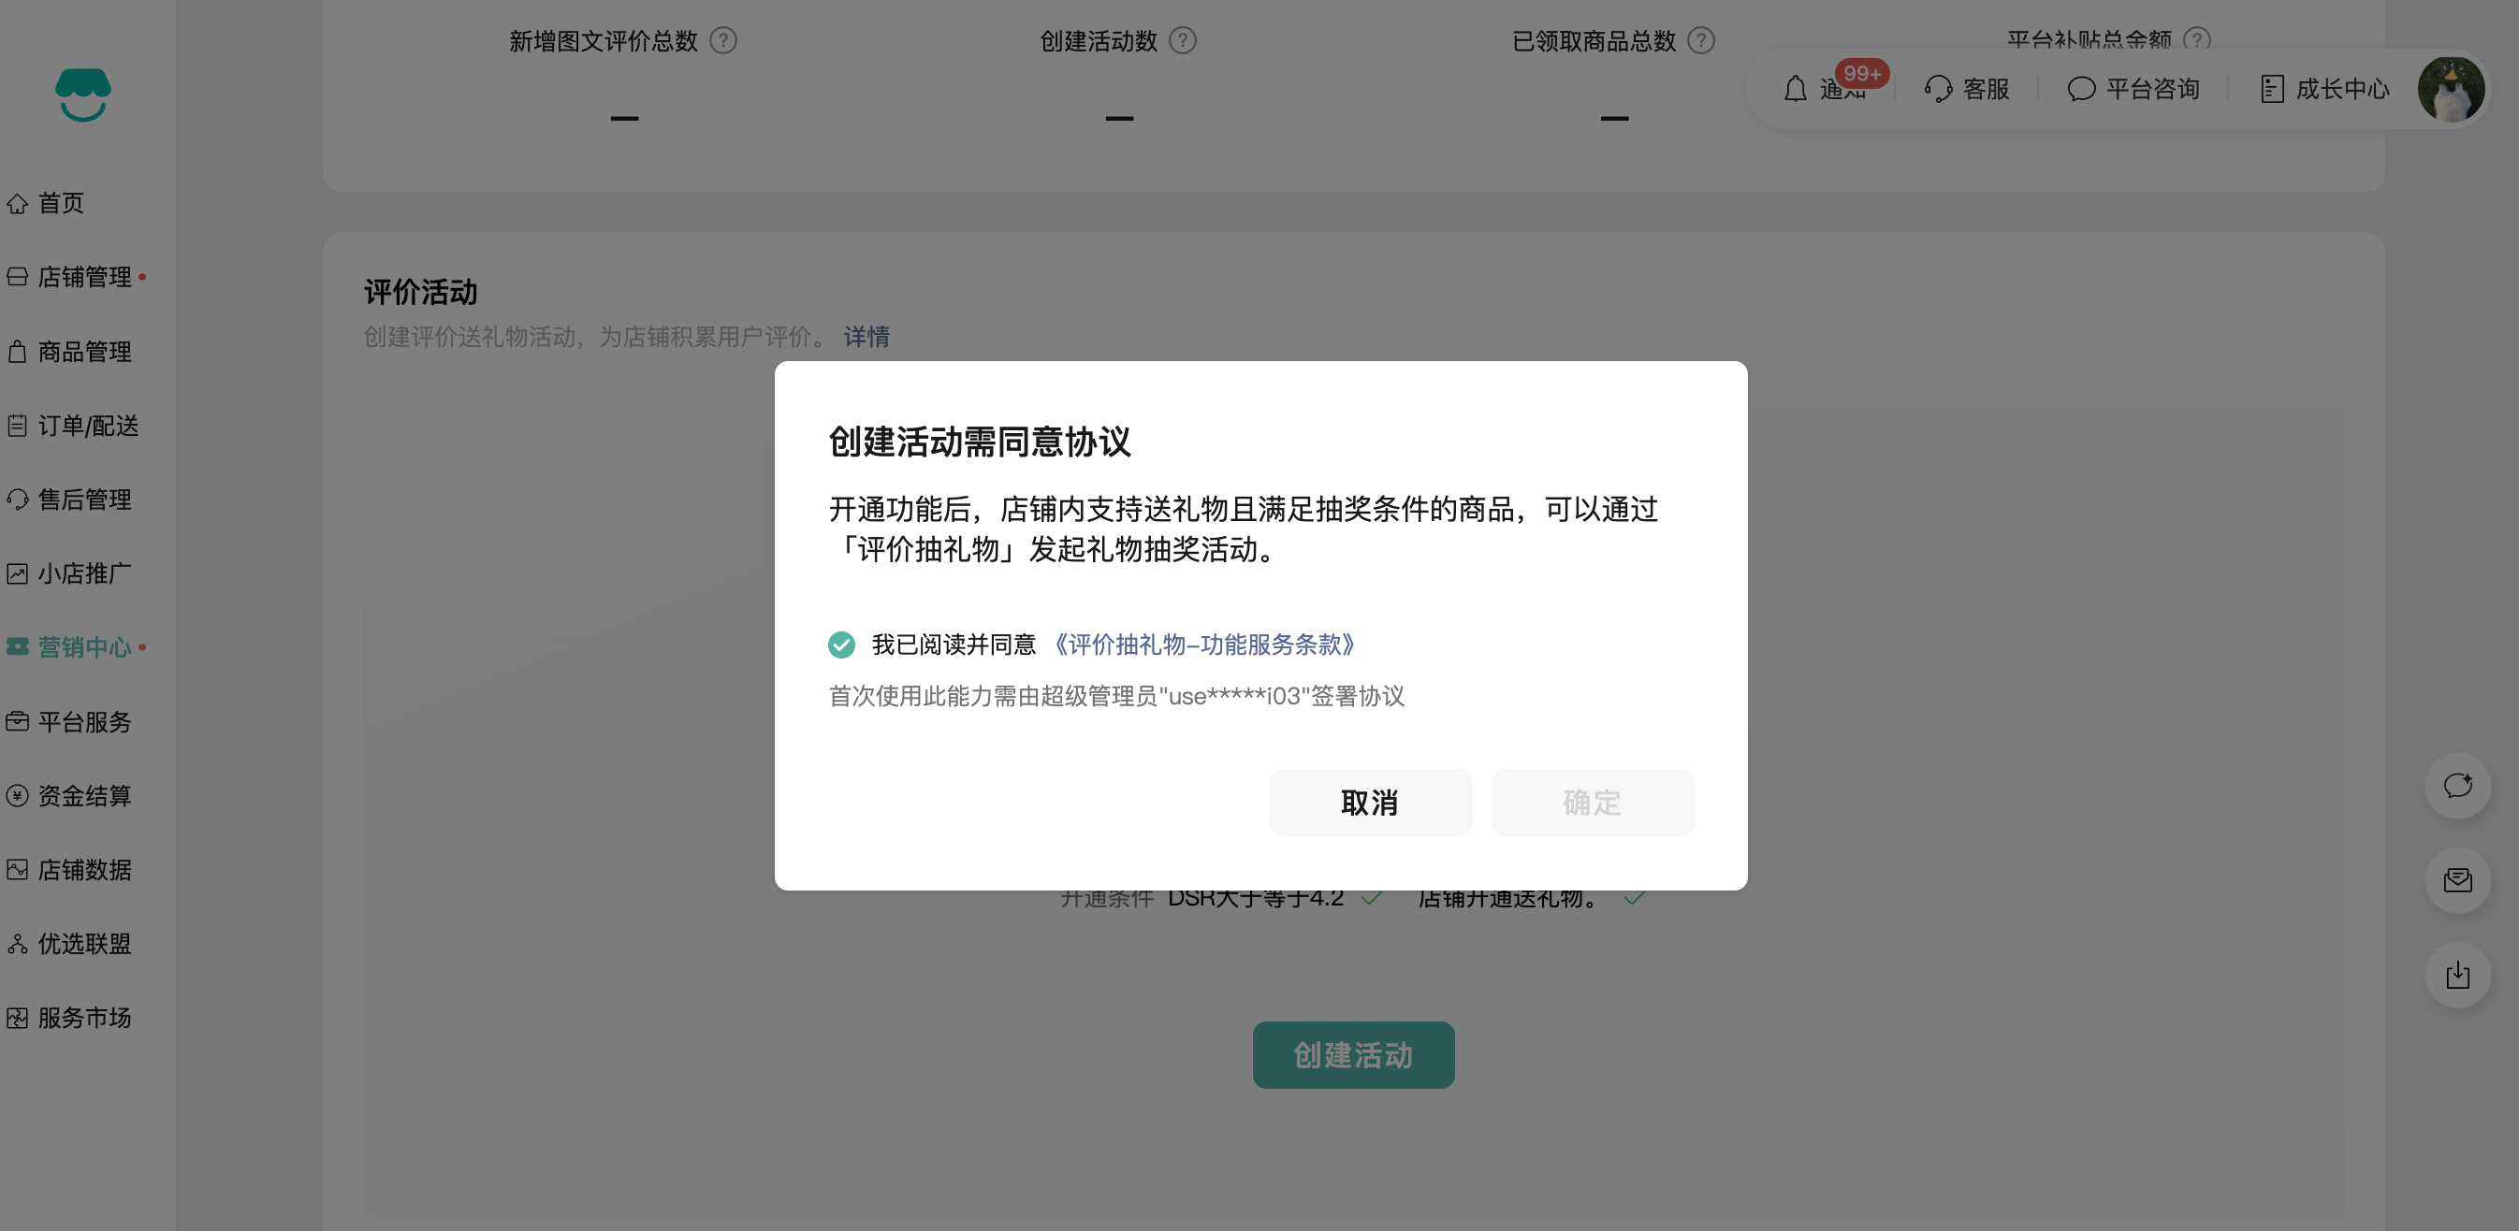Viewport: 2519px width, 1231px height.
Task: Uncheck the 我已阅读并同意 agreement checkbox
Action: pyautogui.click(x=841, y=644)
